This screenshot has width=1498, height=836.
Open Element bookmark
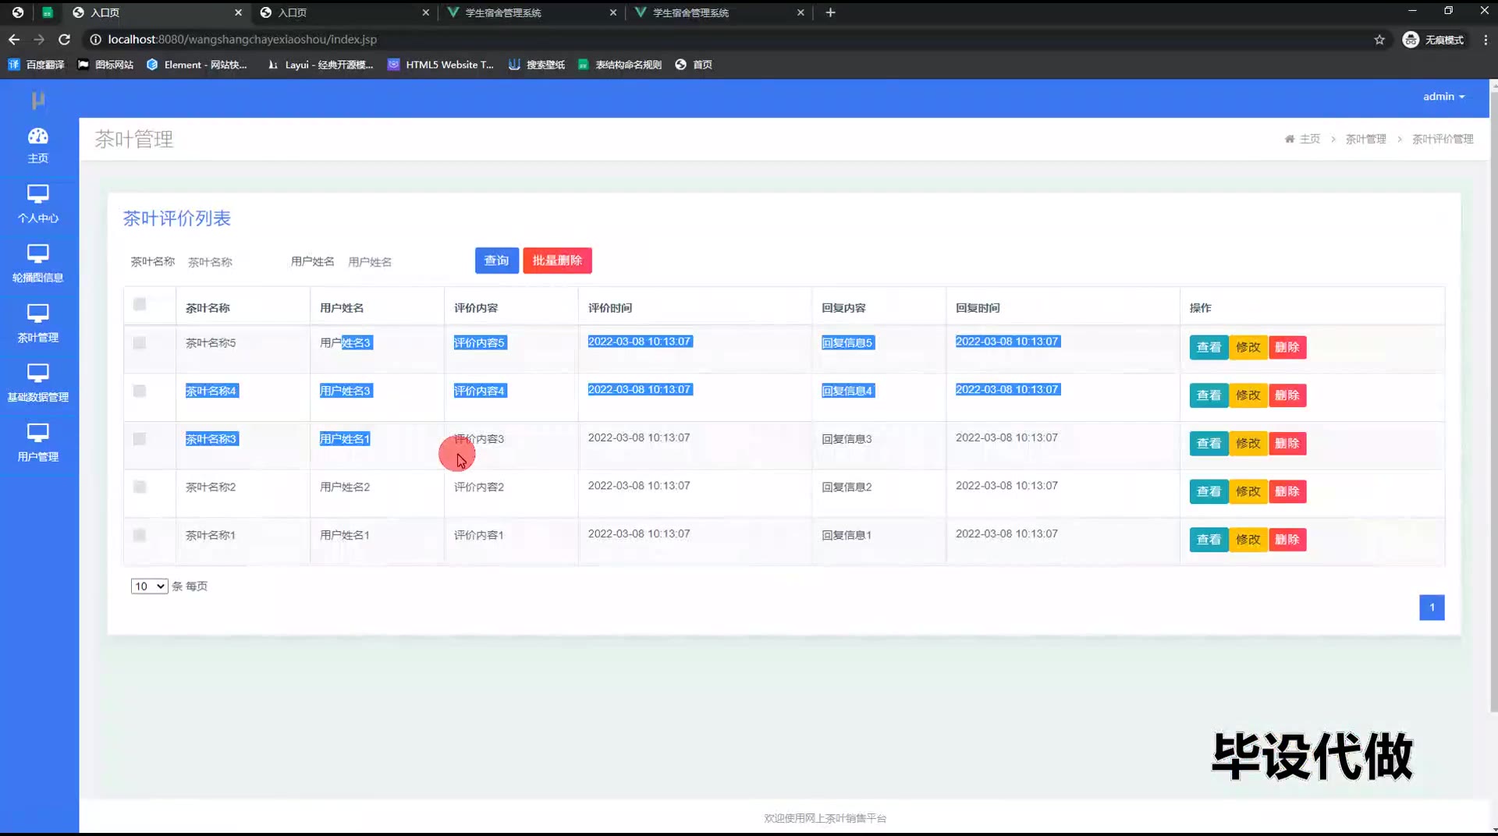pos(197,65)
